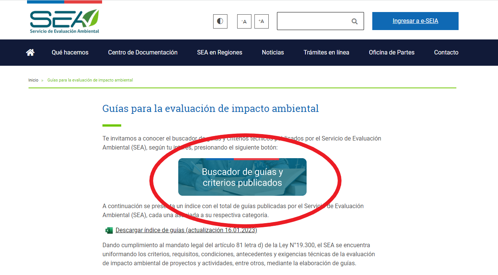
Task: Click the search magnifier icon
Action: [354, 21]
